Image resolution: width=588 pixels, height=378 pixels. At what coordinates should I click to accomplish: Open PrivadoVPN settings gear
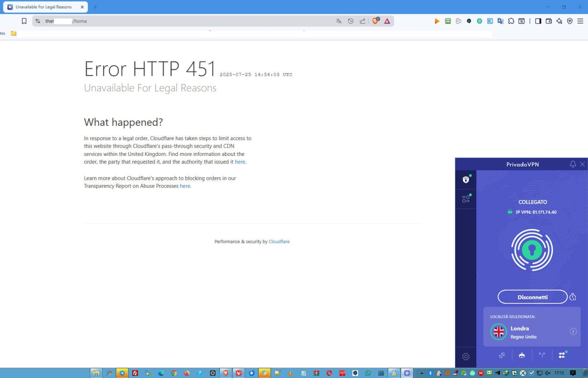pyautogui.click(x=466, y=356)
